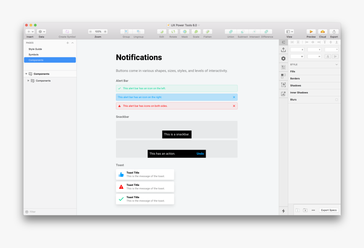Zoom in with the plus button

(105, 32)
